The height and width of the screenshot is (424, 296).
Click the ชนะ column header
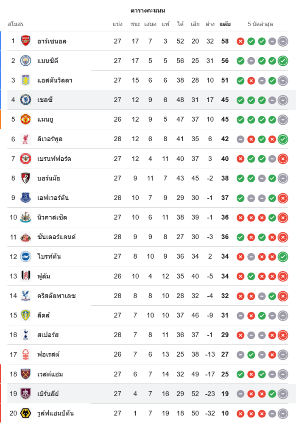pyautogui.click(x=135, y=24)
